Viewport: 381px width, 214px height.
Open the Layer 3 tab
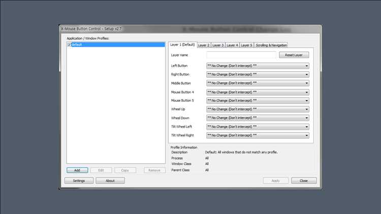[x=218, y=45]
